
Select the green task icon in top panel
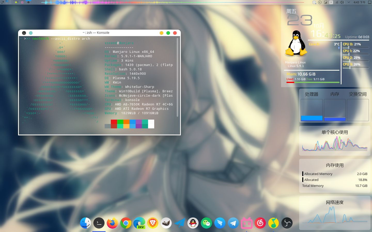(x=16, y=2)
